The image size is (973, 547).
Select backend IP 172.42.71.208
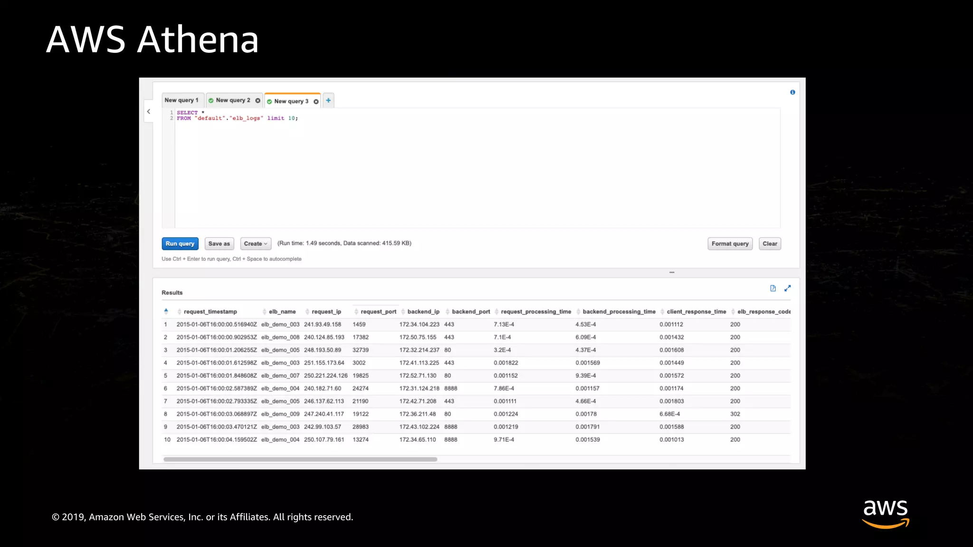pos(418,401)
